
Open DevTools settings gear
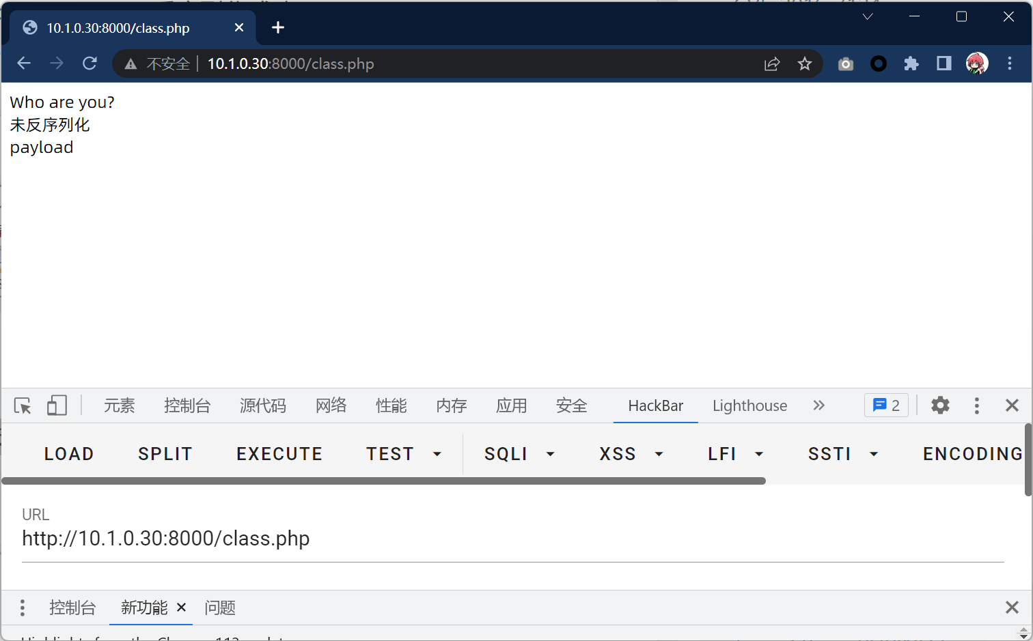pyautogui.click(x=940, y=405)
